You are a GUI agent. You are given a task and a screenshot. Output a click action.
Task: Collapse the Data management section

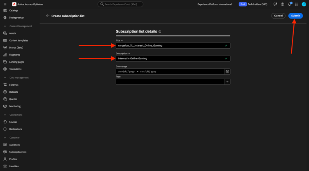pos(5,77)
